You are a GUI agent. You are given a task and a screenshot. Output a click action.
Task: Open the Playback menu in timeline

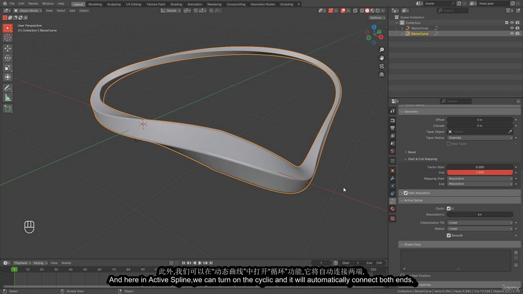click(22, 263)
